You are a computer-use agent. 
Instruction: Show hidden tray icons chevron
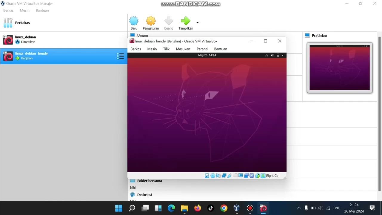299,208
